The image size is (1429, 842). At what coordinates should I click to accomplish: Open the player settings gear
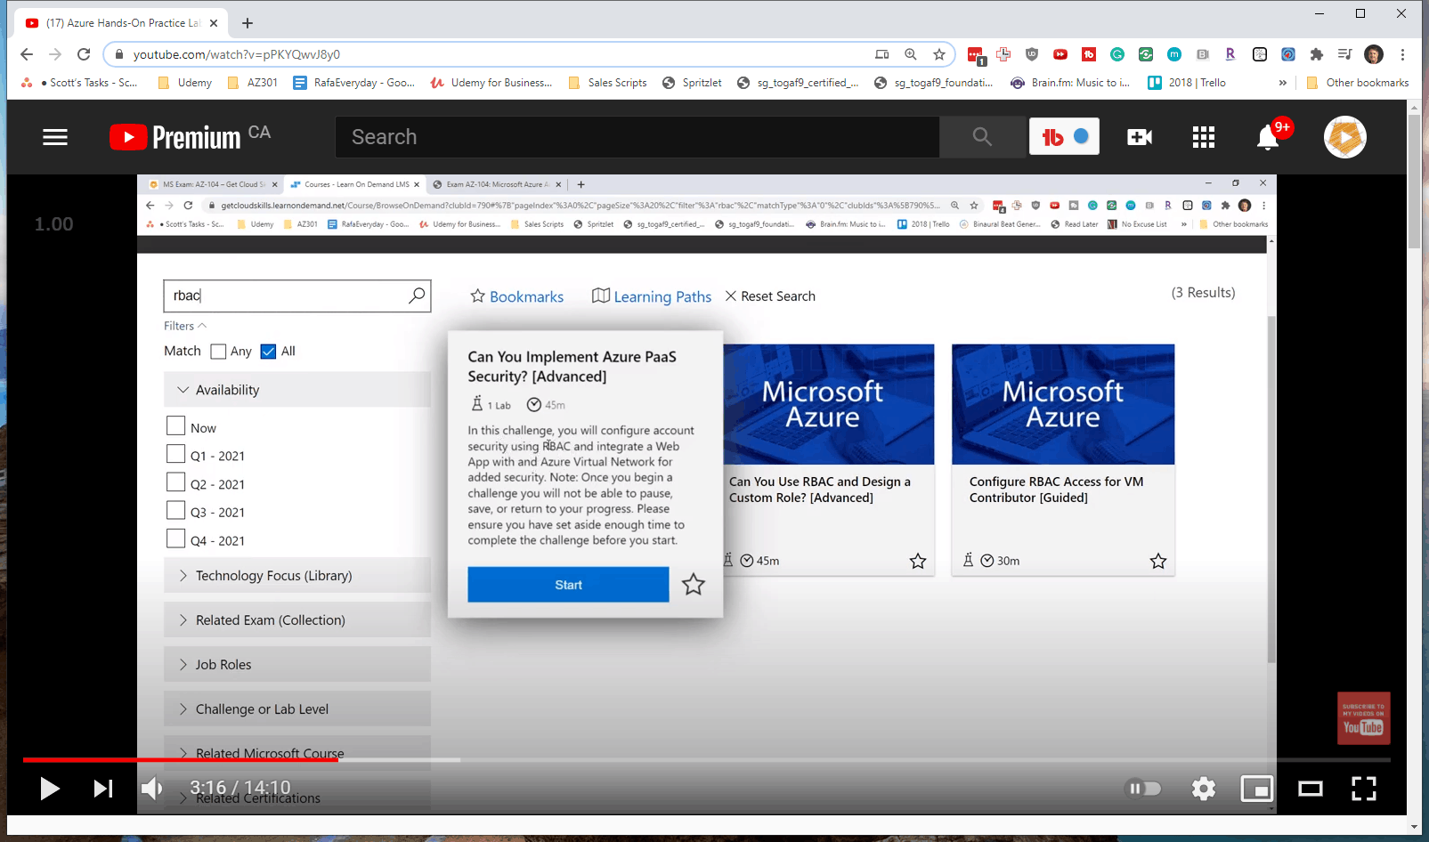pos(1204,789)
